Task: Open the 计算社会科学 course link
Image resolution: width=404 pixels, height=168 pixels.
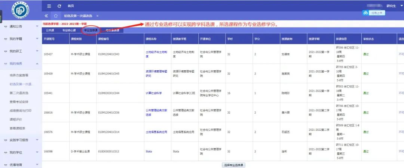Action: (153, 93)
